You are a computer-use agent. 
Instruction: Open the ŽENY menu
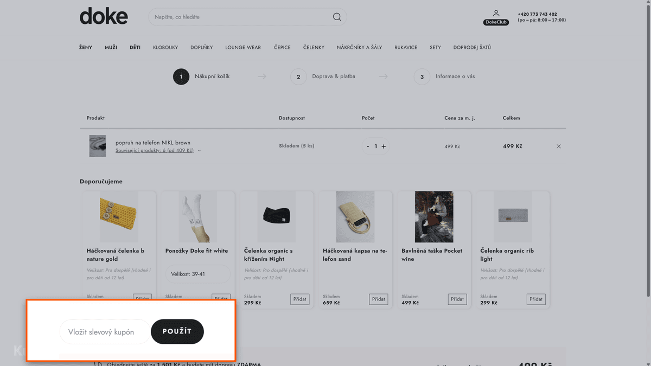(86, 48)
